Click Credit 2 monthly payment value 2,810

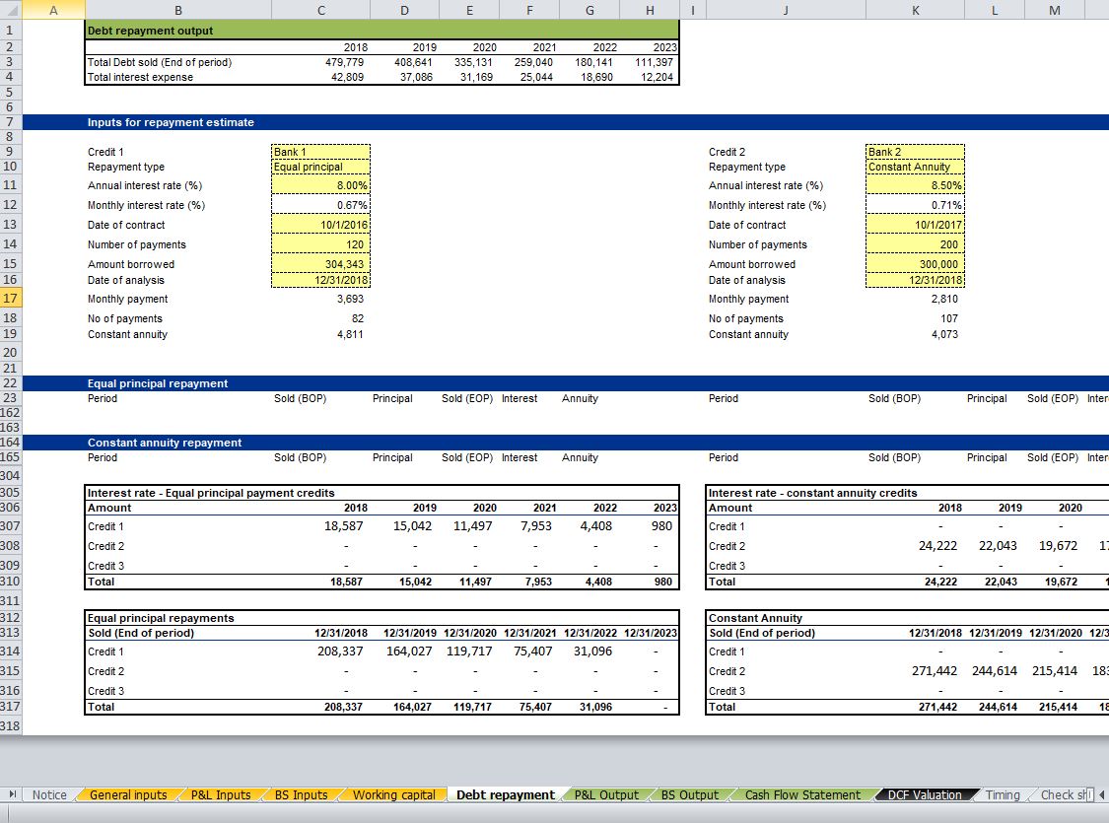point(944,299)
